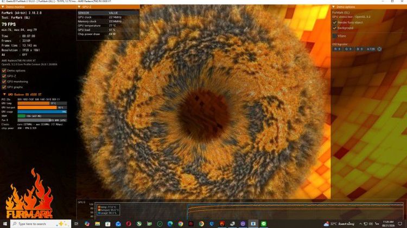Viewport: 407px width, 228px height.
Task: Select the Memory clock row in GPU-Z
Action: tap(108, 21)
